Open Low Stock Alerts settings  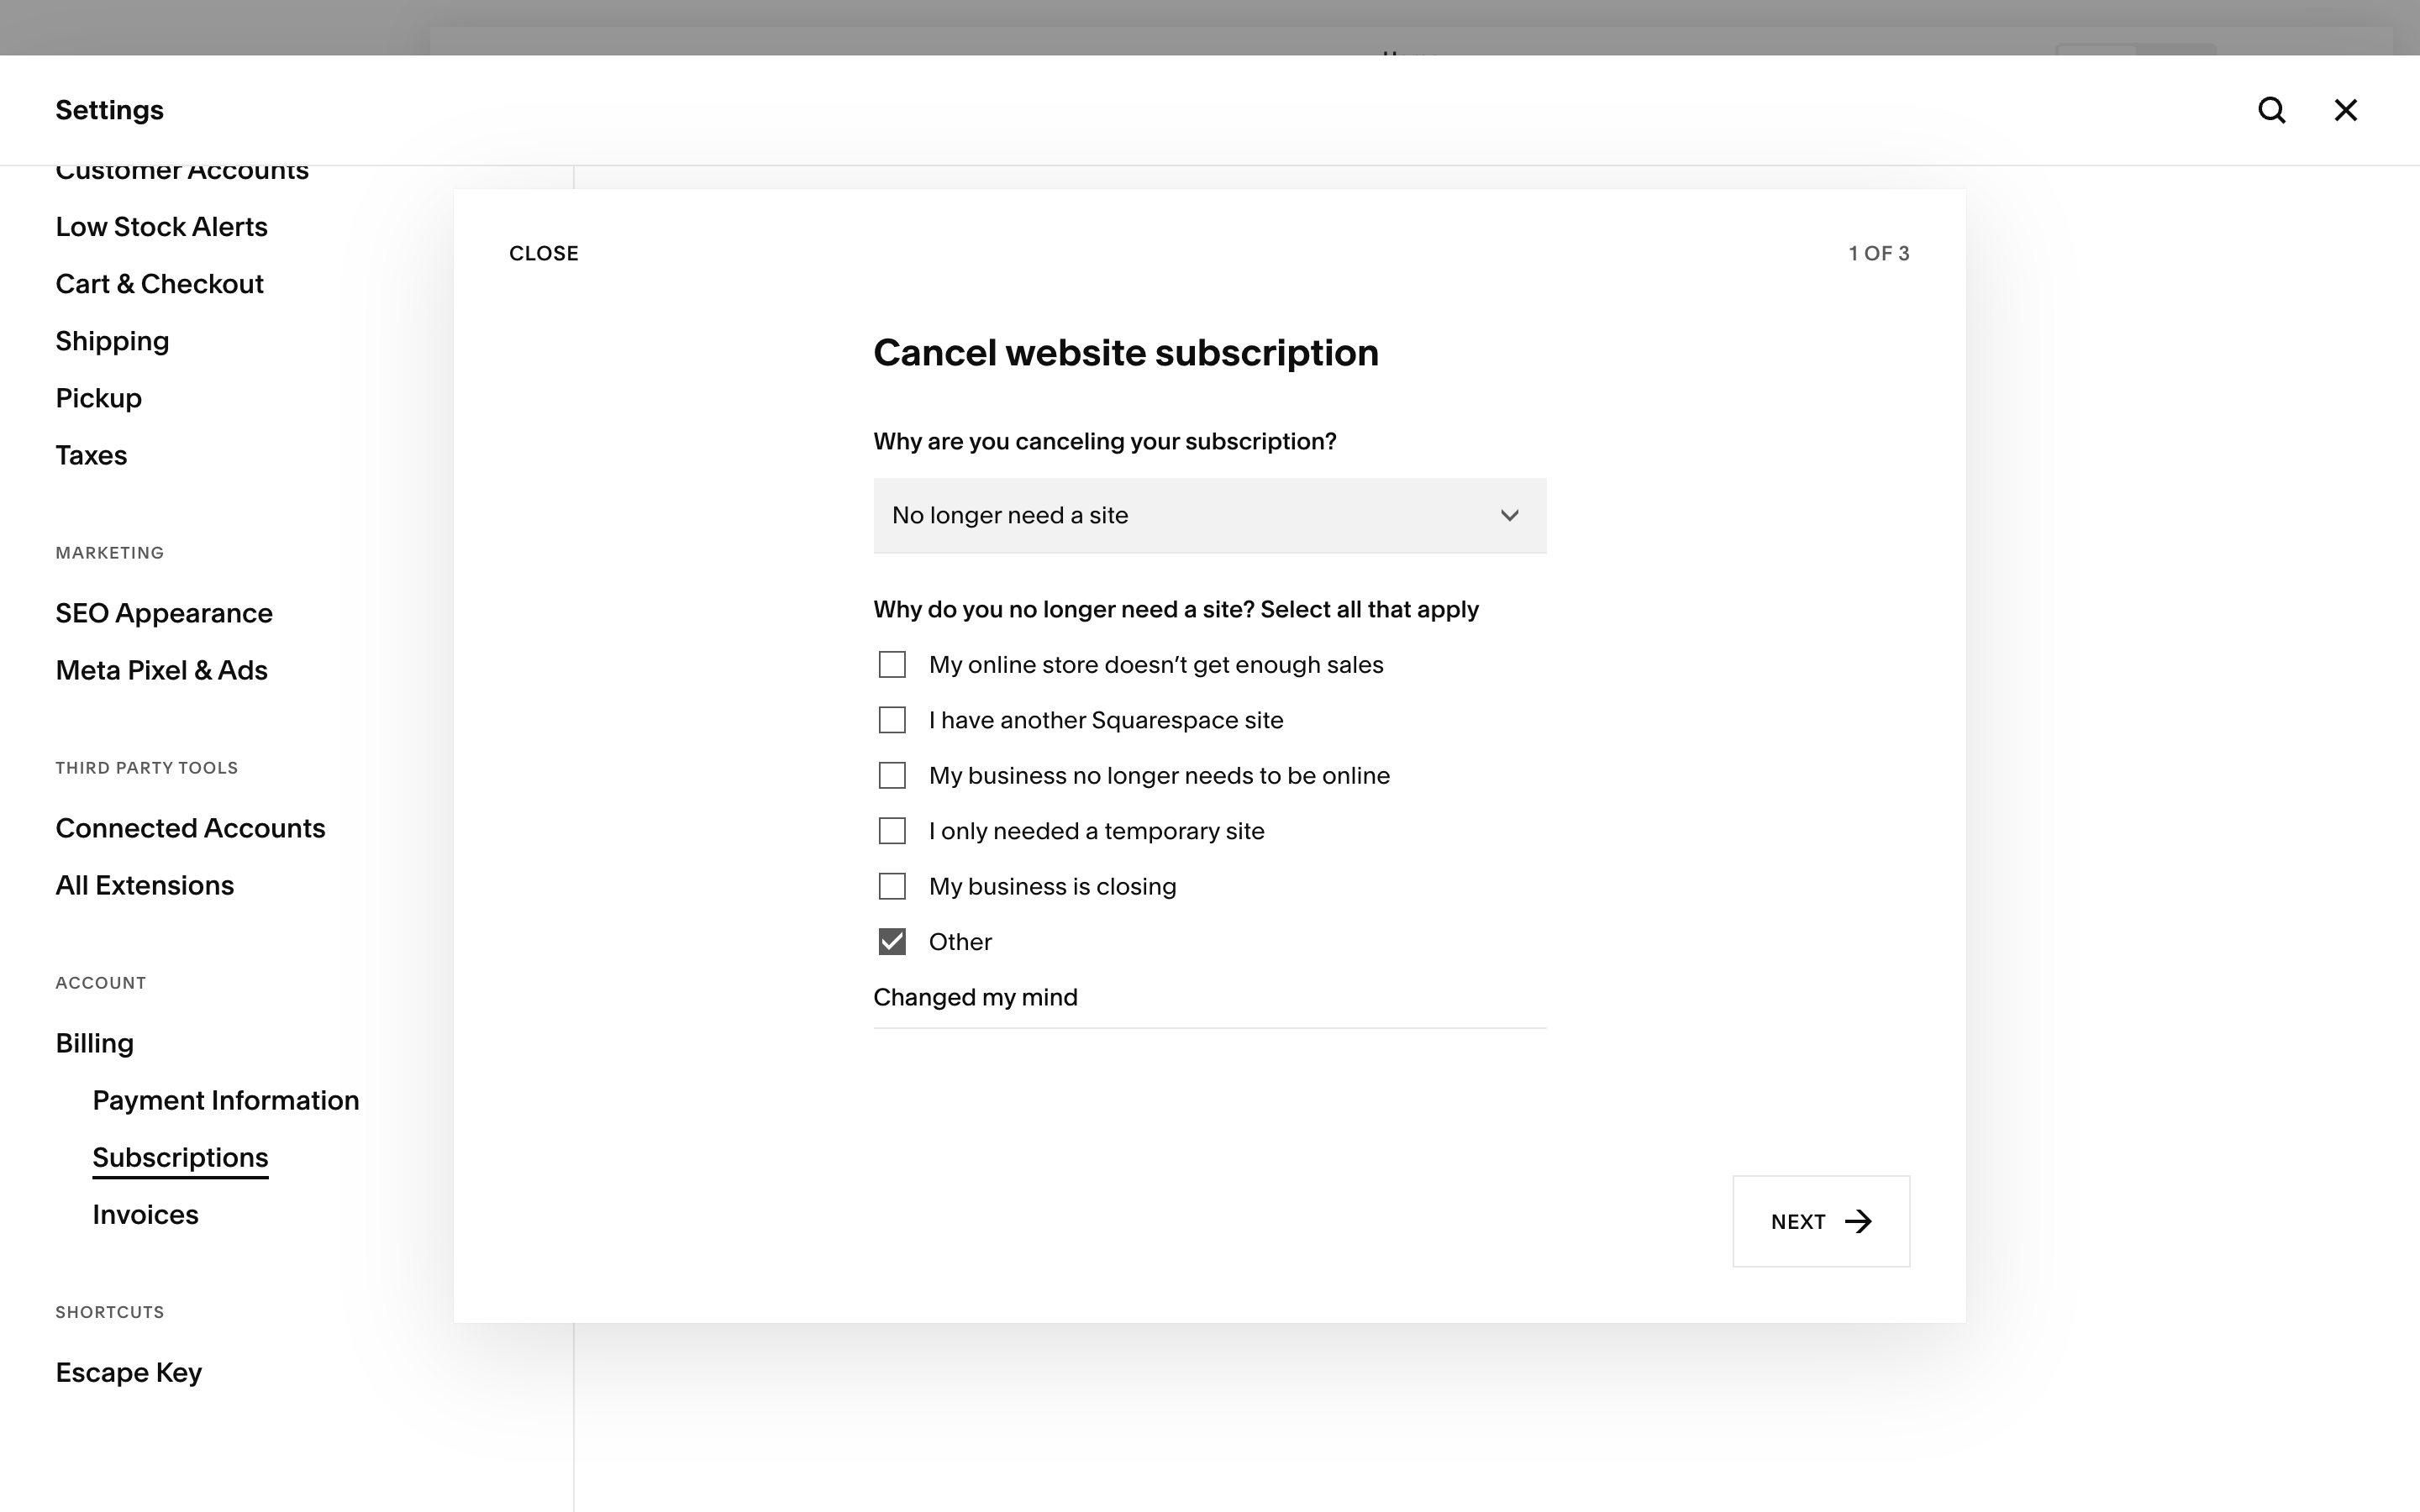tap(161, 227)
